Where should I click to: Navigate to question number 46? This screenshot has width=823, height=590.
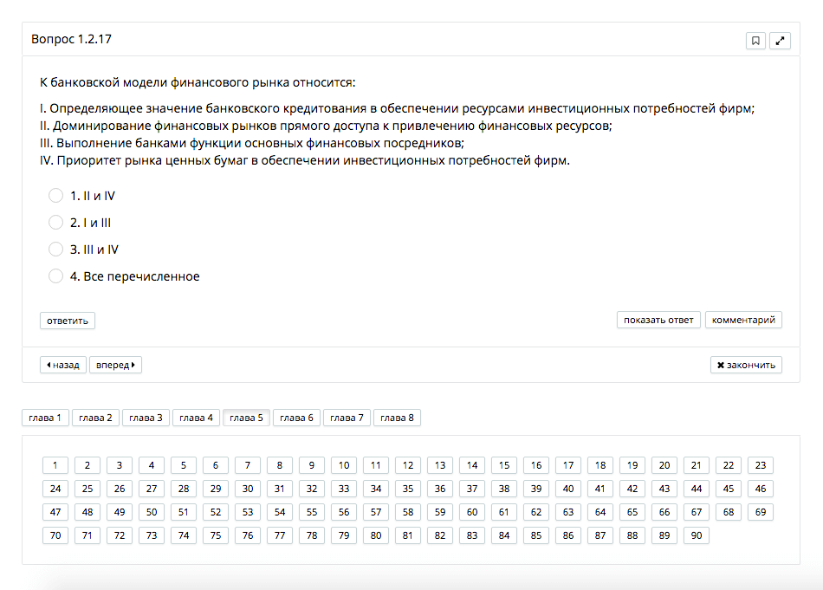pos(760,489)
